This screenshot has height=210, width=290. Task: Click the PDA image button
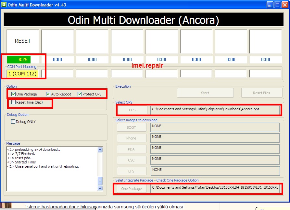[x=132, y=149]
